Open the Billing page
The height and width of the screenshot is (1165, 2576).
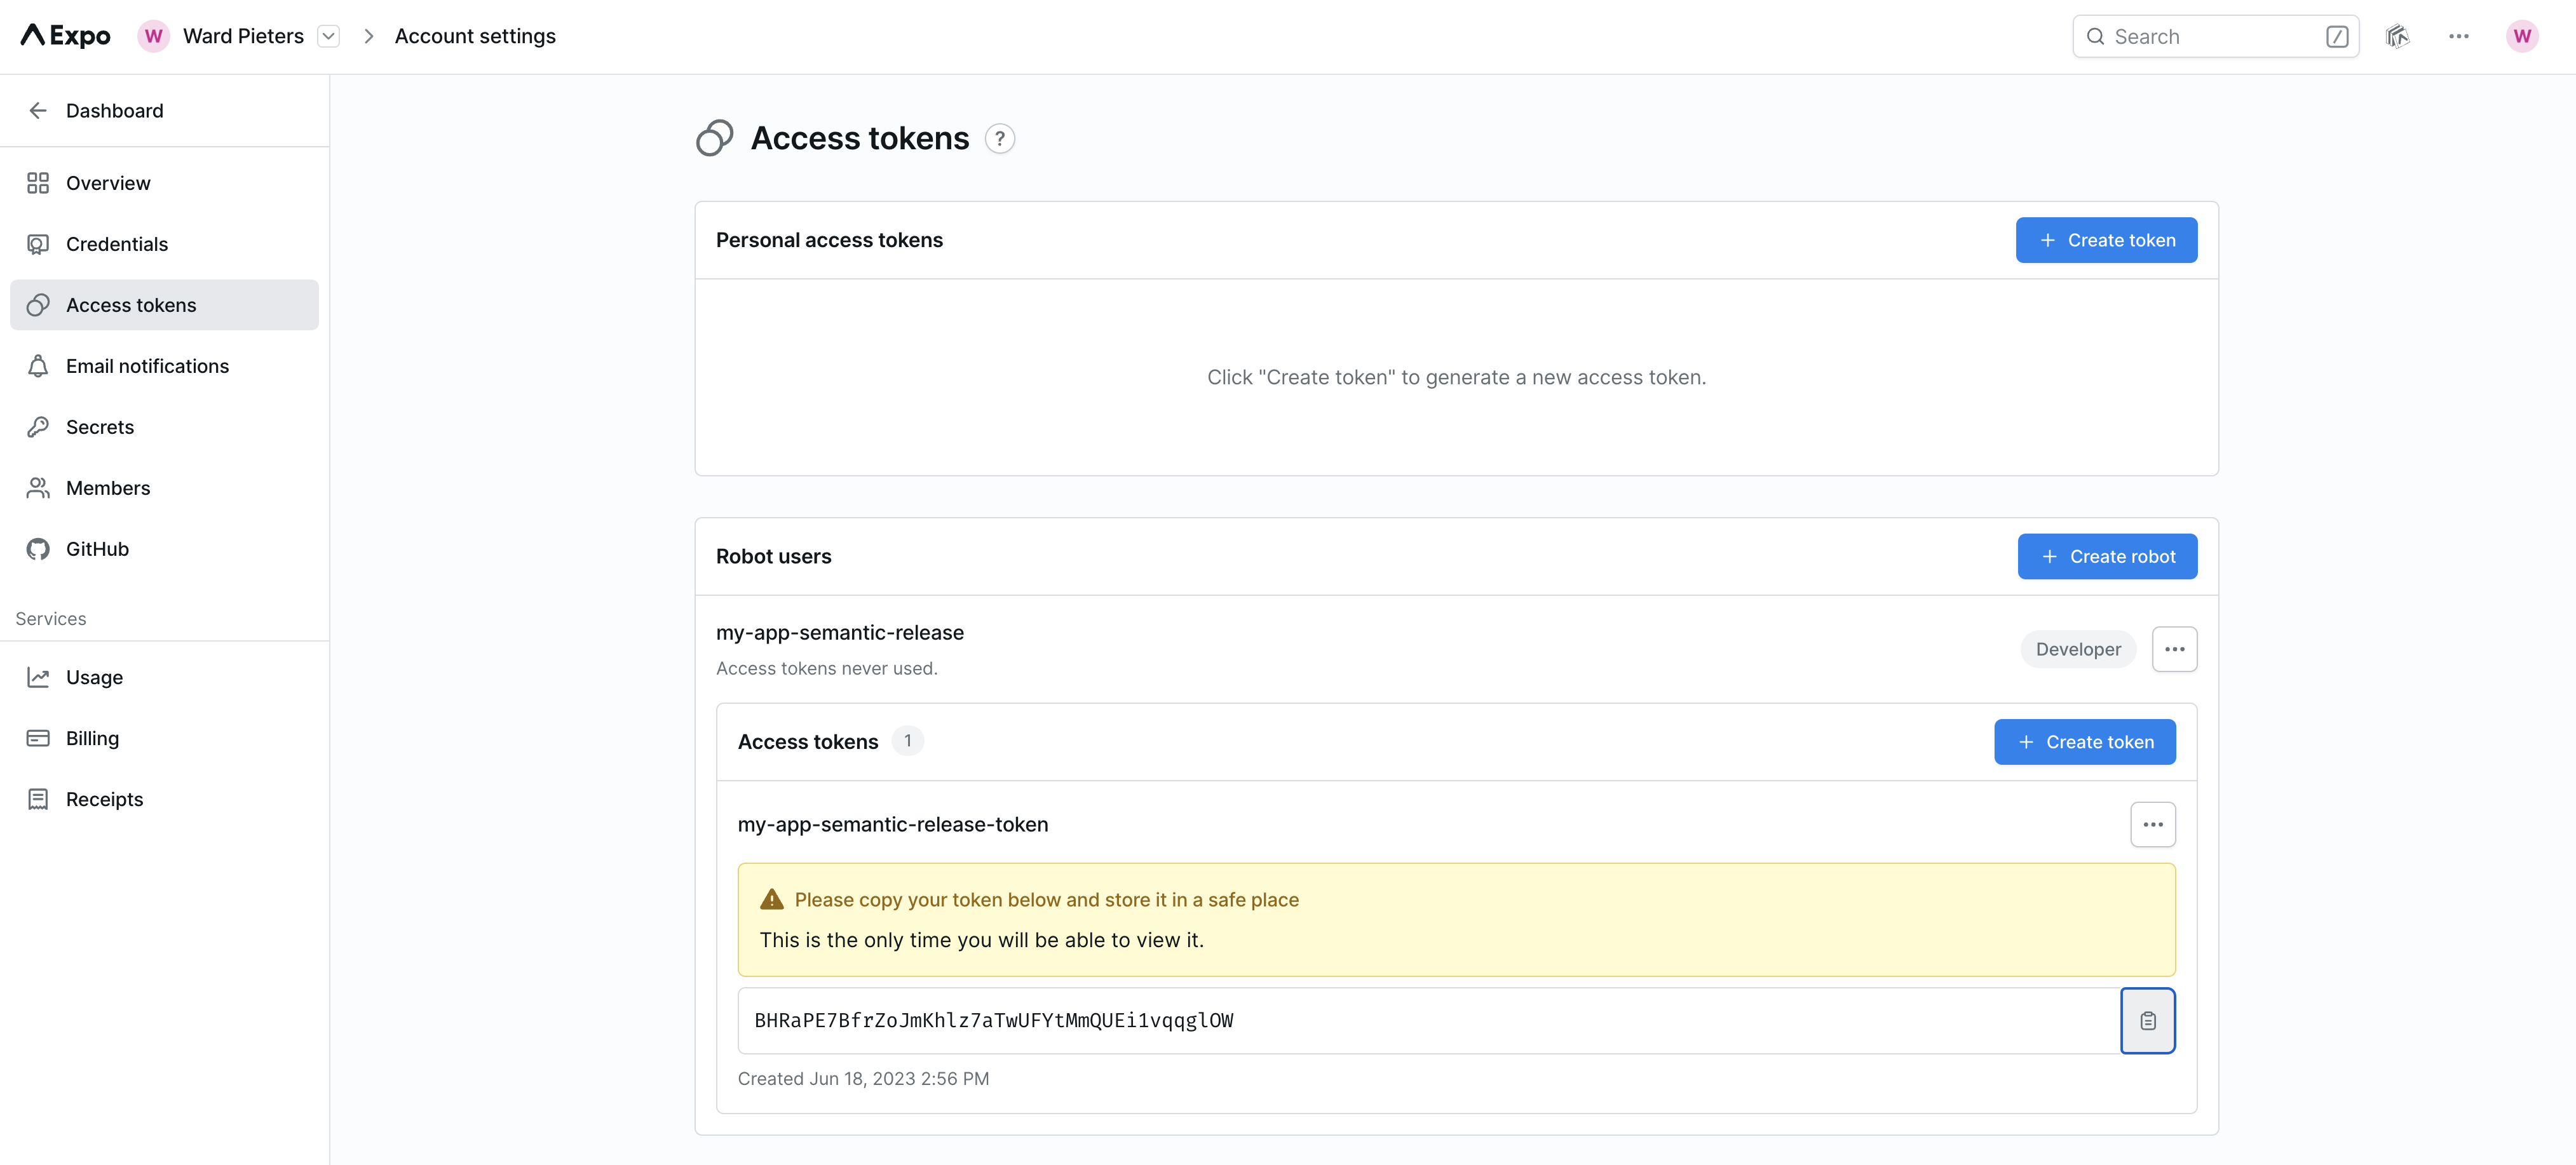[x=92, y=738]
